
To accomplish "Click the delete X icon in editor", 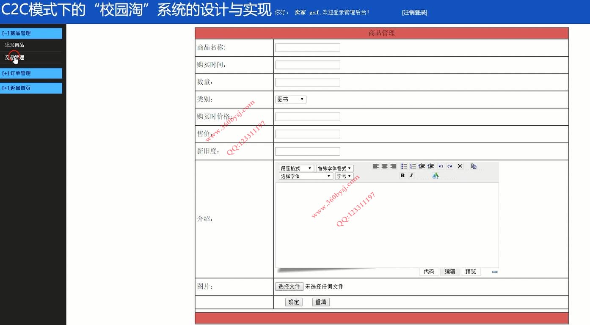I will (x=460, y=166).
